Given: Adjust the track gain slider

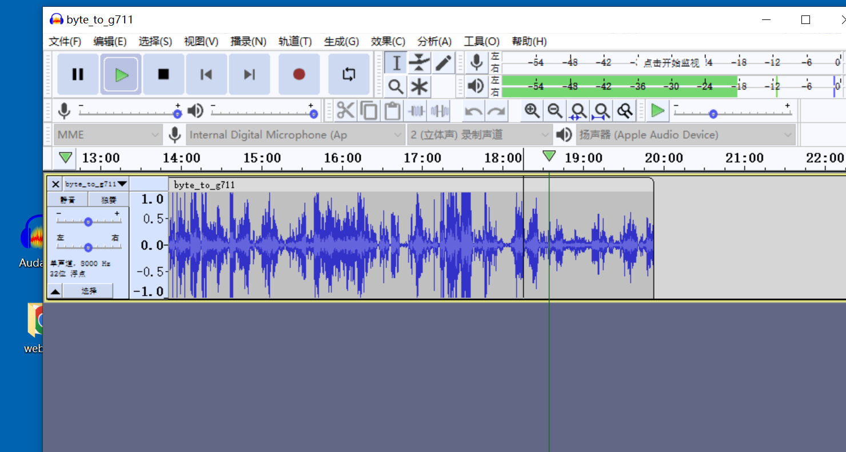Looking at the screenshot, I should (88, 221).
